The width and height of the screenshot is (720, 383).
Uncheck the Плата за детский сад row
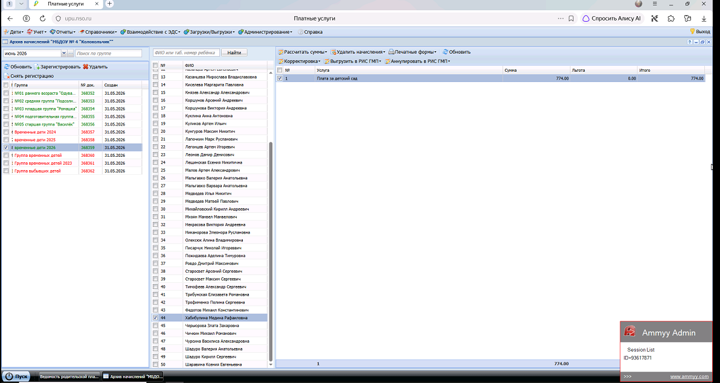[280, 78]
